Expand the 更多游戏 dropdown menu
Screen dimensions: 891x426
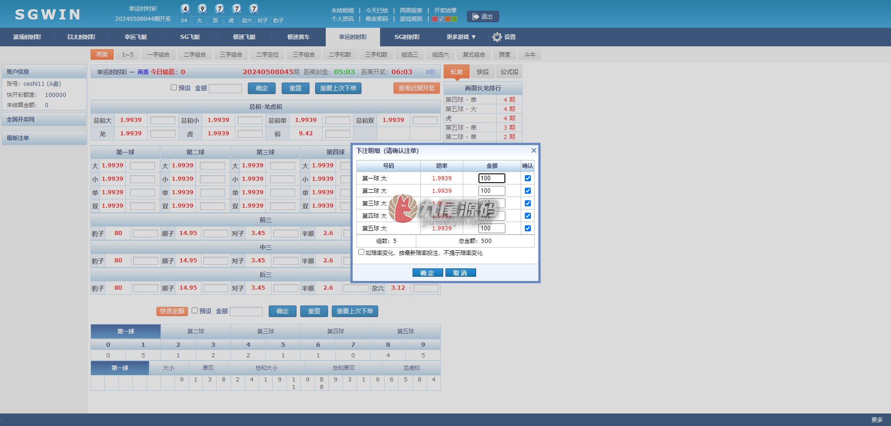point(461,37)
